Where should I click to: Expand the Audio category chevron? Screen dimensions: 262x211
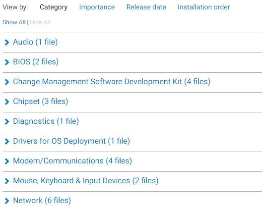click(x=7, y=43)
